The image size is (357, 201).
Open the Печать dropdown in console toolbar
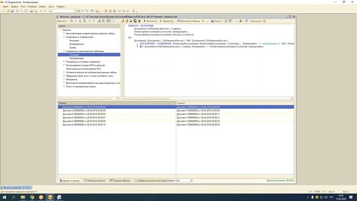[217, 21]
